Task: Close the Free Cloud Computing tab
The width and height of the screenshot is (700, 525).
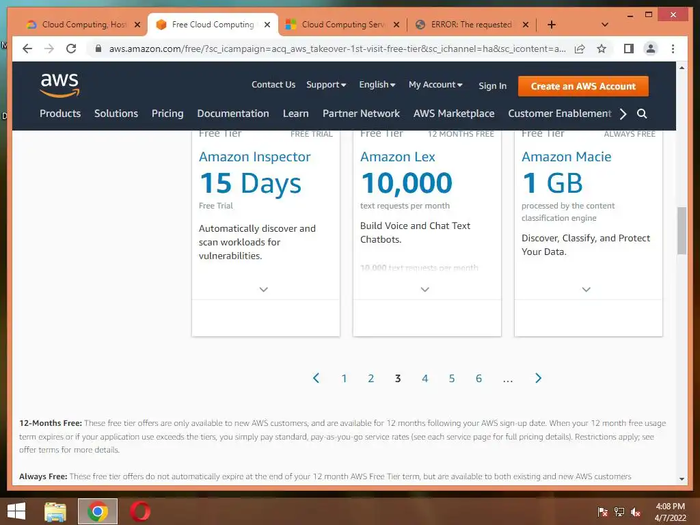Action: click(x=267, y=25)
